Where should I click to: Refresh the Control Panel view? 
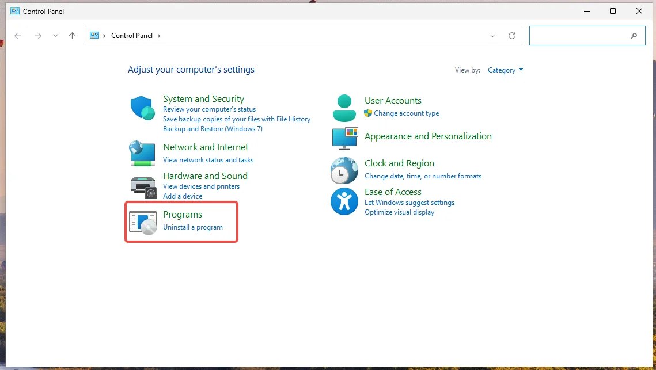click(x=511, y=36)
